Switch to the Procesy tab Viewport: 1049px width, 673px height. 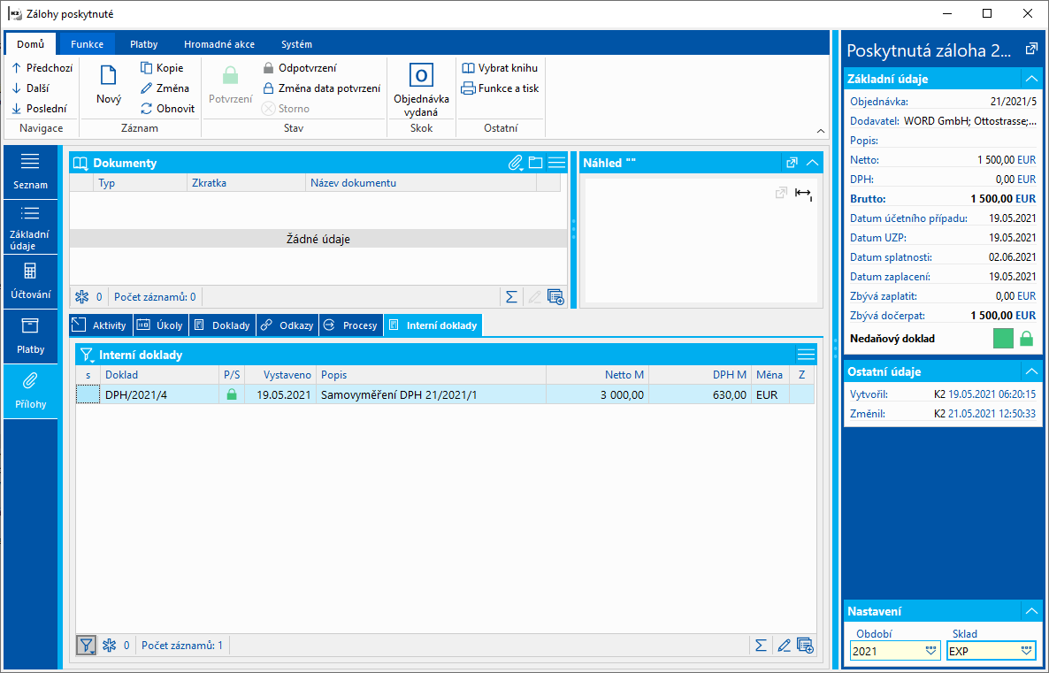click(x=351, y=325)
